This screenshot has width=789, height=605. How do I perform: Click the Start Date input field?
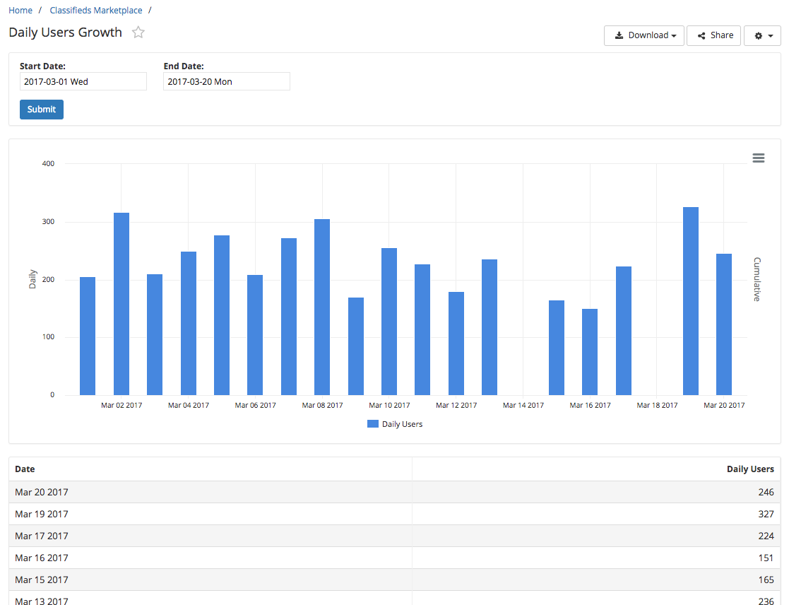pos(83,81)
